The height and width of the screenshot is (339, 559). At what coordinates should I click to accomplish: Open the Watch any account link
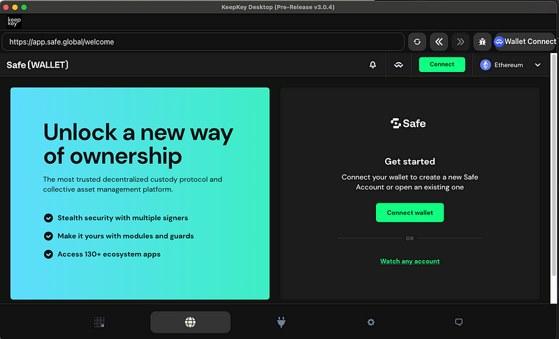tap(409, 261)
